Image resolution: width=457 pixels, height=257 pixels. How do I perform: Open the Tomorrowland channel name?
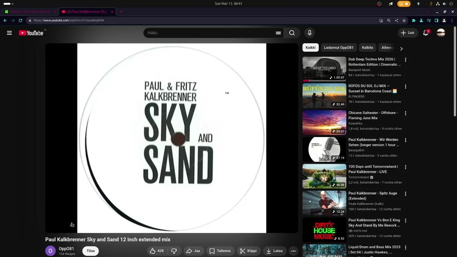click(358, 177)
